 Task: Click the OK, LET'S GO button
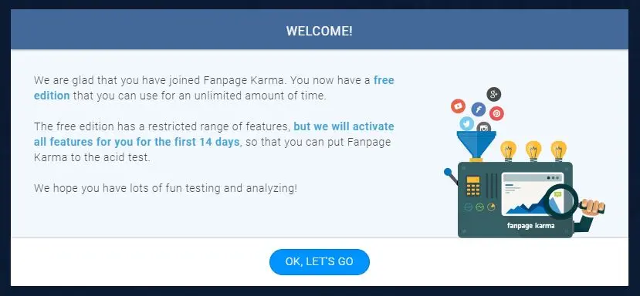pyautogui.click(x=319, y=262)
